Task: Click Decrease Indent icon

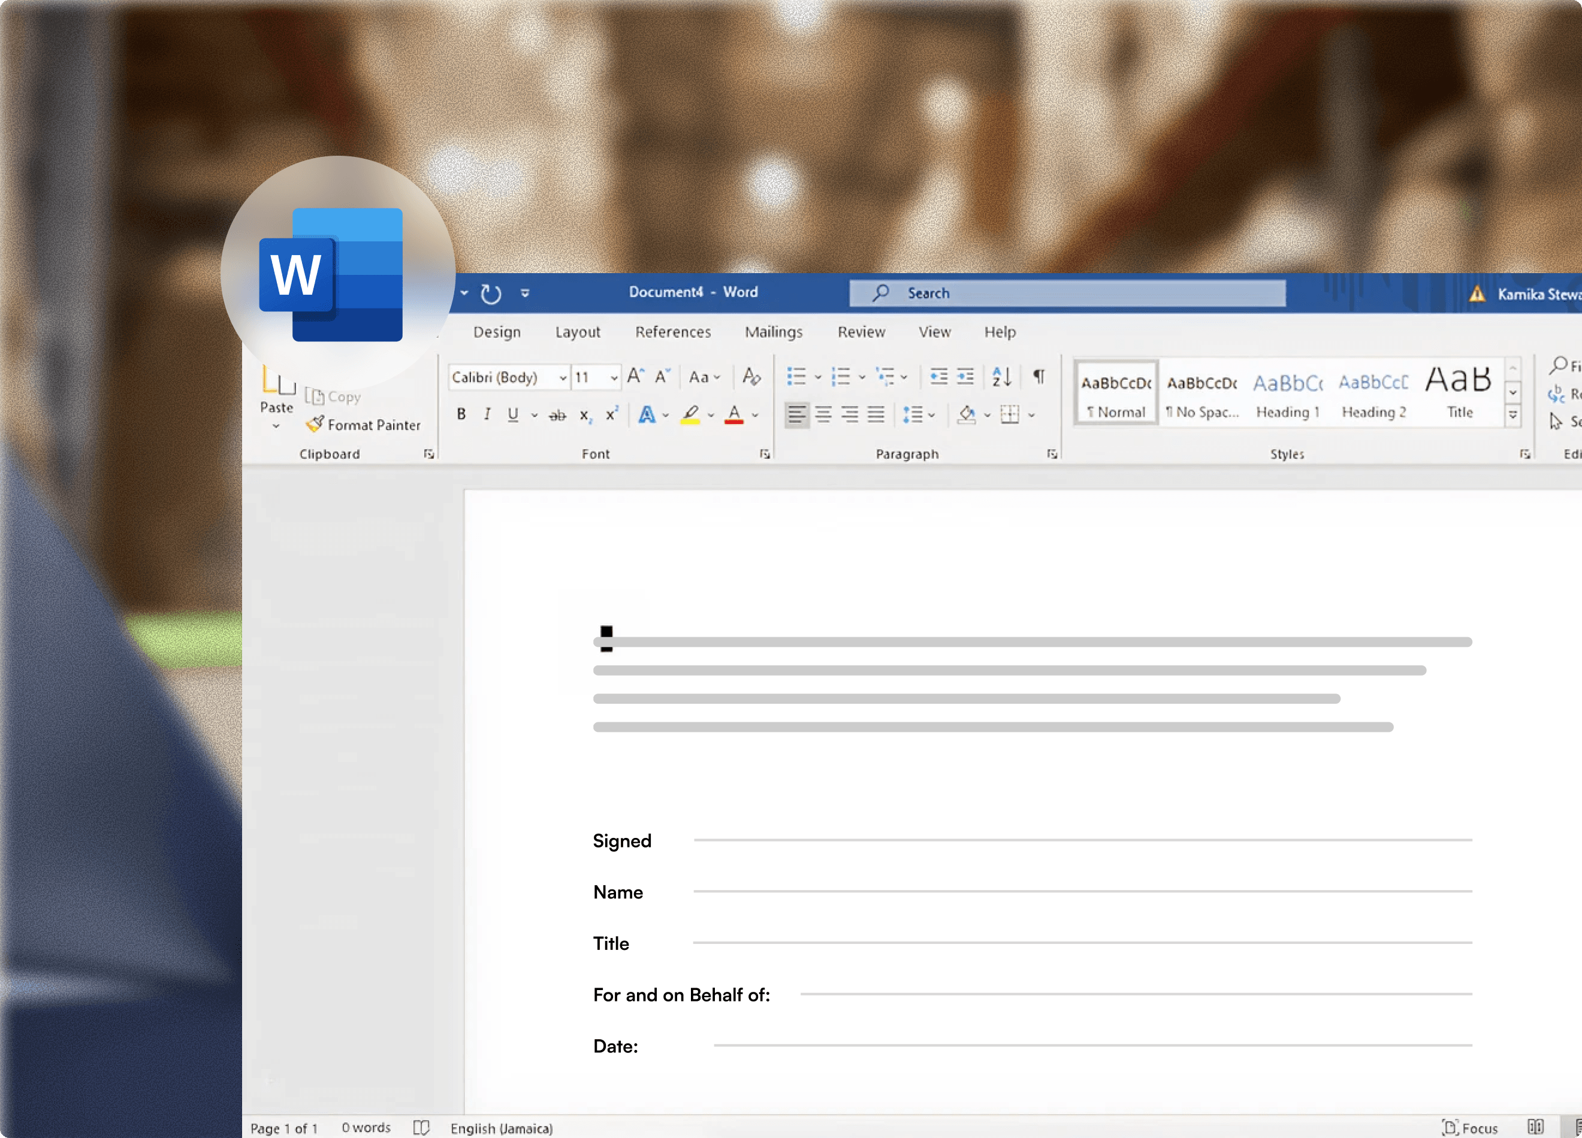Action: coord(939,377)
